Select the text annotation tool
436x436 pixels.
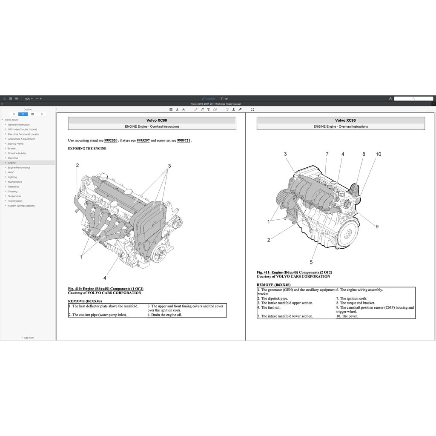click(x=209, y=109)
